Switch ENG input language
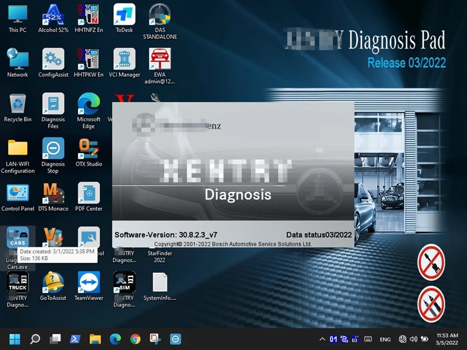Viewport: 467px width, 350px height. pos(385,339)
